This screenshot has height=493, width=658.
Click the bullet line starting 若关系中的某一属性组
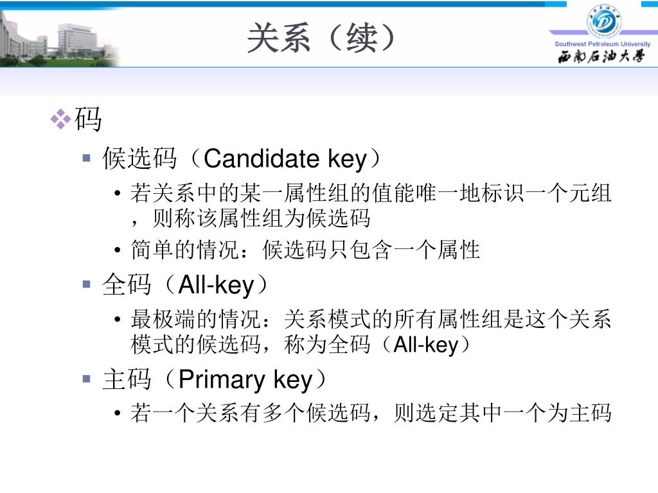tap(371, 193)
